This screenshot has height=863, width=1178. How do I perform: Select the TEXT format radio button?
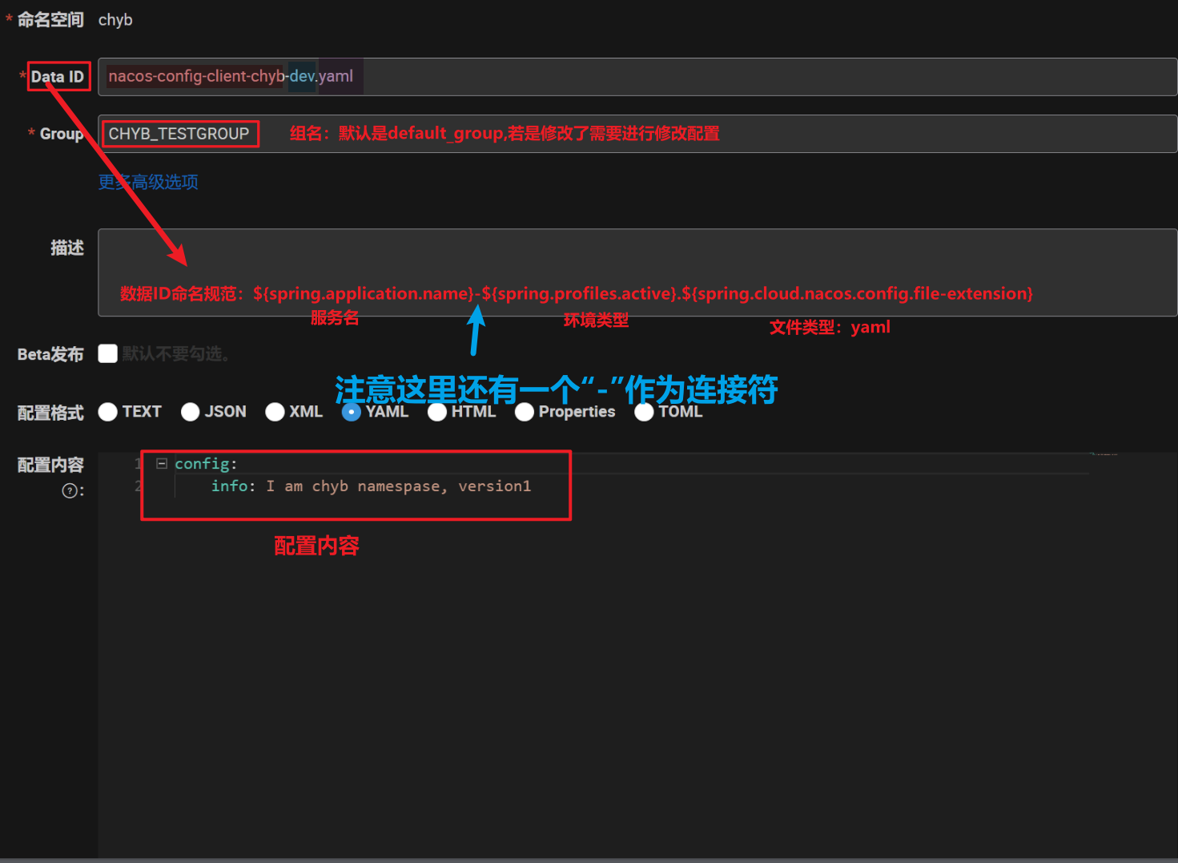pos(108,412)
